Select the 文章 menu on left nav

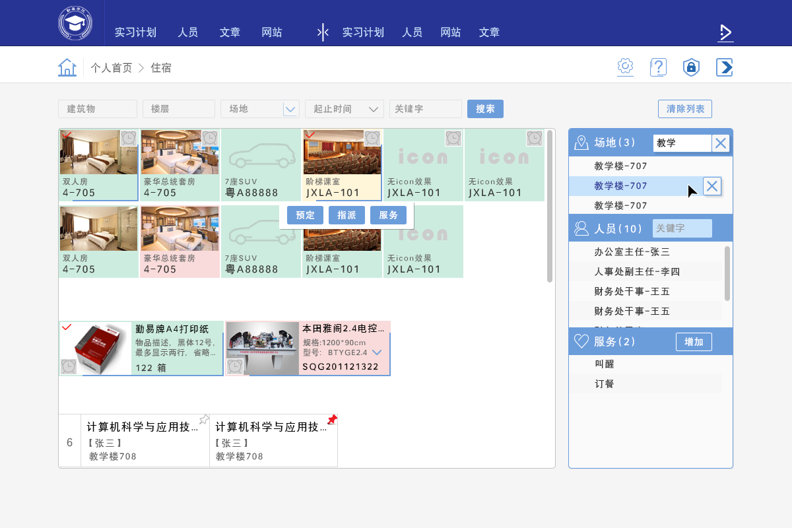pyautogui.click(x=230, y=32)
